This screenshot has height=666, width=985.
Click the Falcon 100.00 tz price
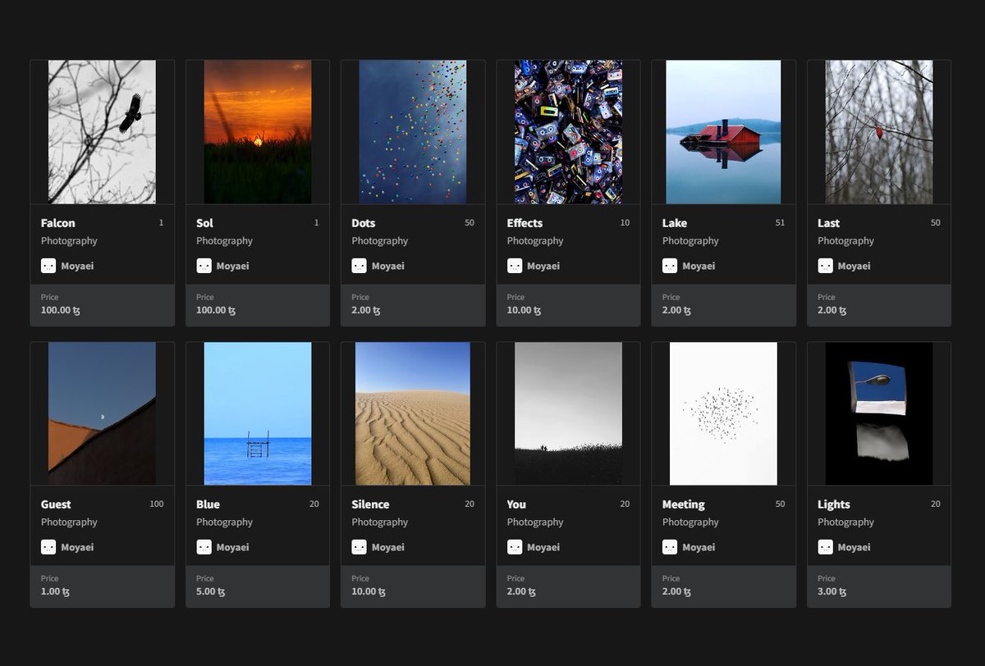60,310
